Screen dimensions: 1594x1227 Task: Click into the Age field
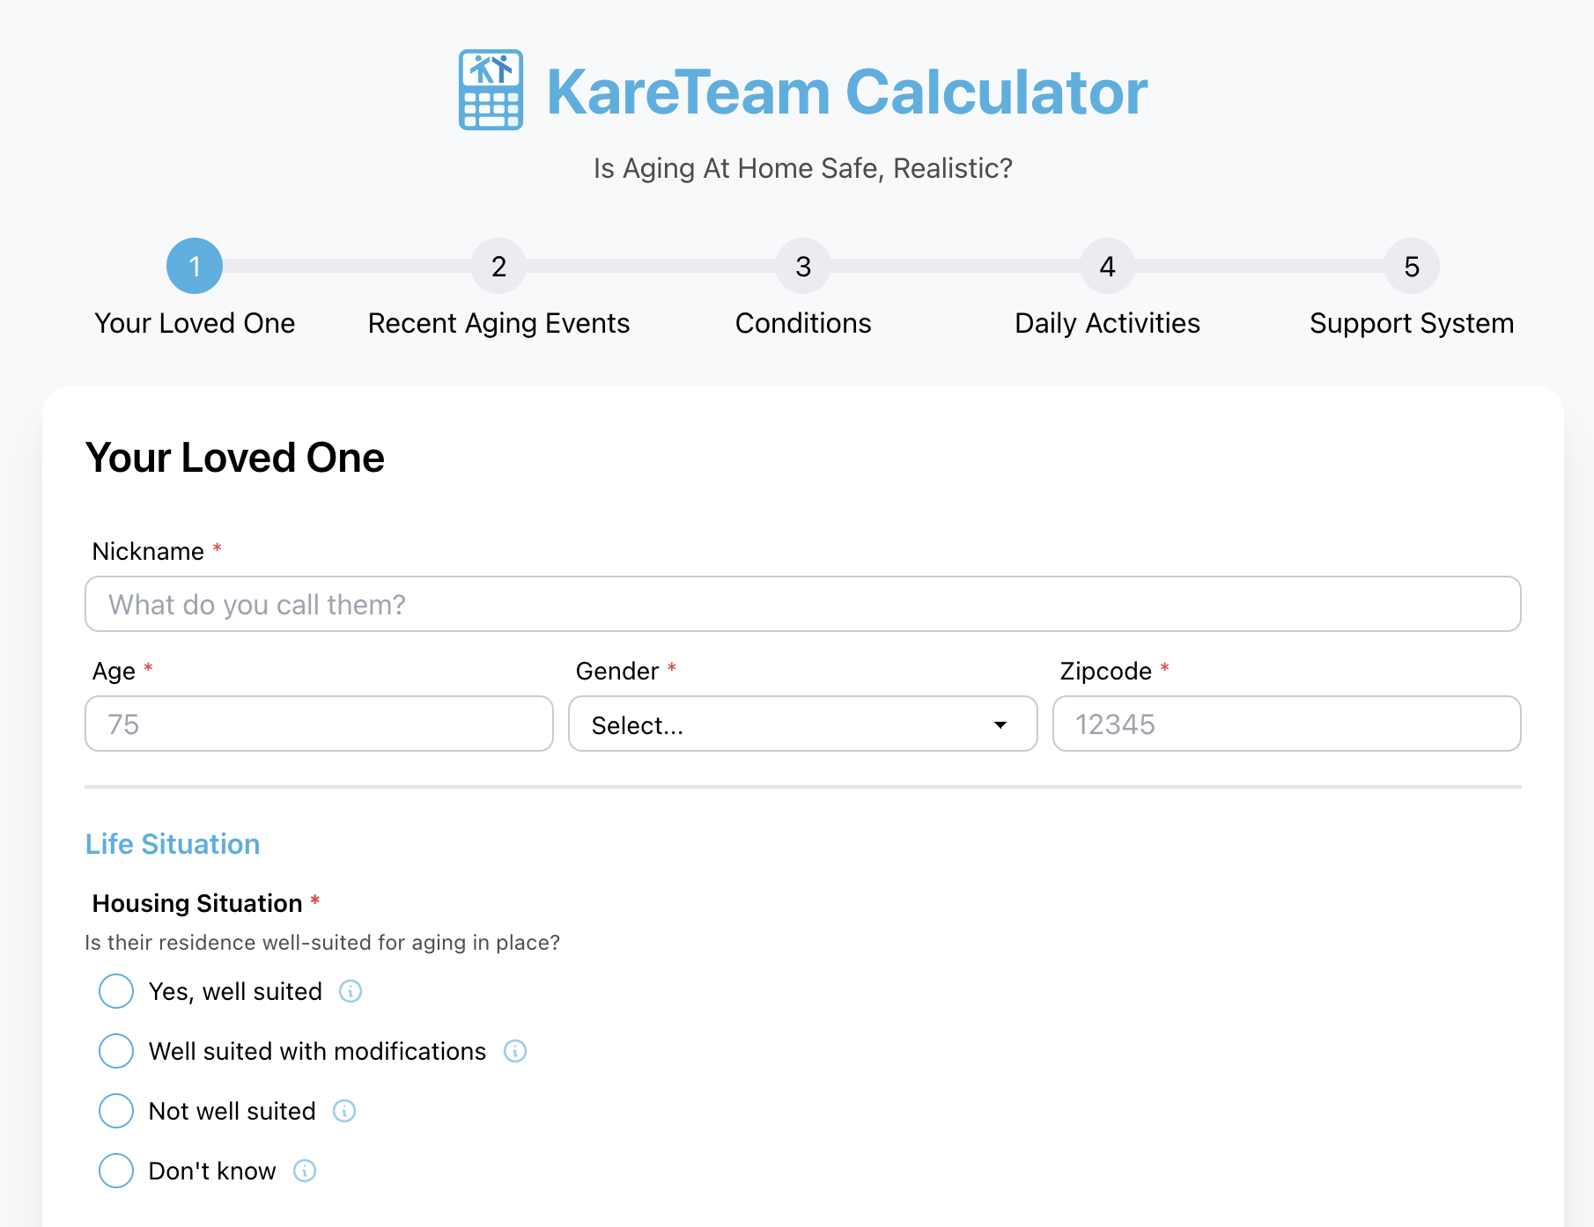[320, 724]
